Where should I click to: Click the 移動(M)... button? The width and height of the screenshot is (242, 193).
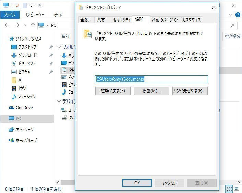click(x=151, y=91)
